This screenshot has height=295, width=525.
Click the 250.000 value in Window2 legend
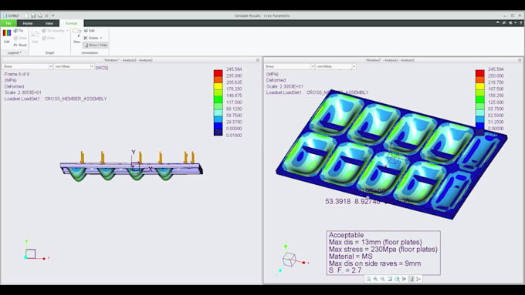[496, 75]
